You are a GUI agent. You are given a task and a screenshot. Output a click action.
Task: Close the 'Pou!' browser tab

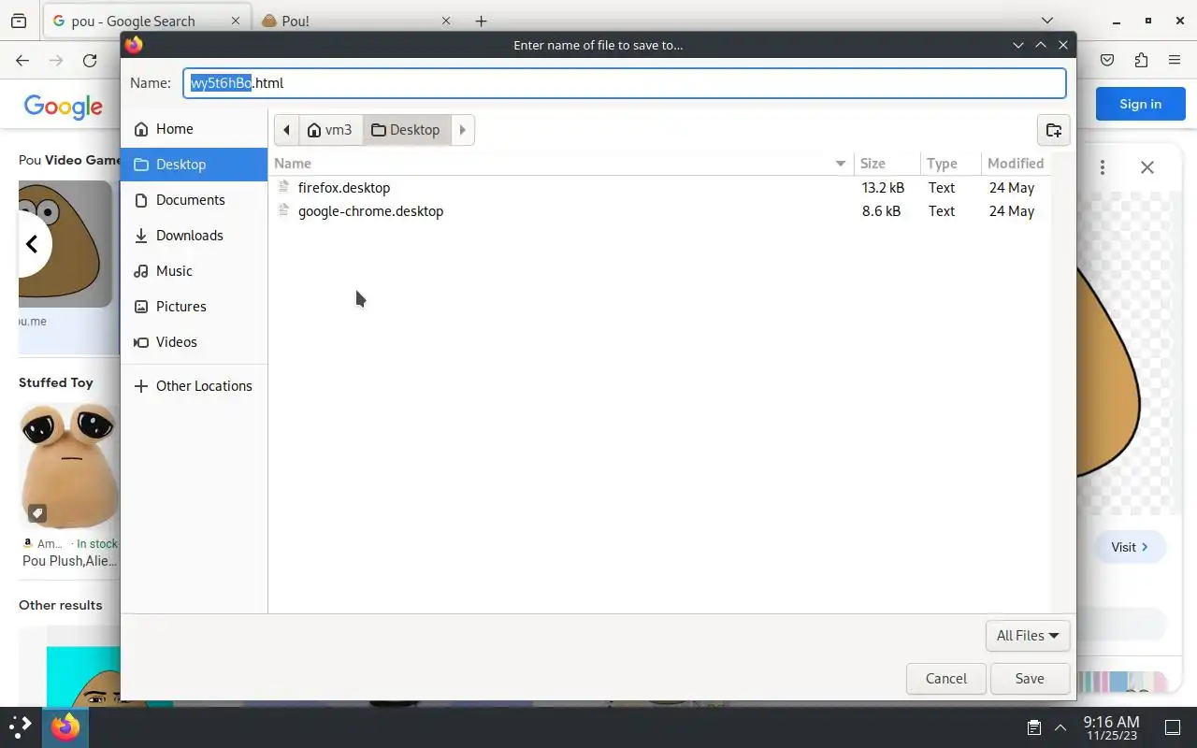click(446, 21)
